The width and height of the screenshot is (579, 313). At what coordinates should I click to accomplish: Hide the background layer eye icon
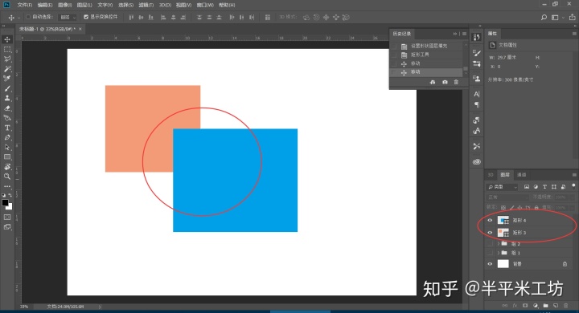490,264
